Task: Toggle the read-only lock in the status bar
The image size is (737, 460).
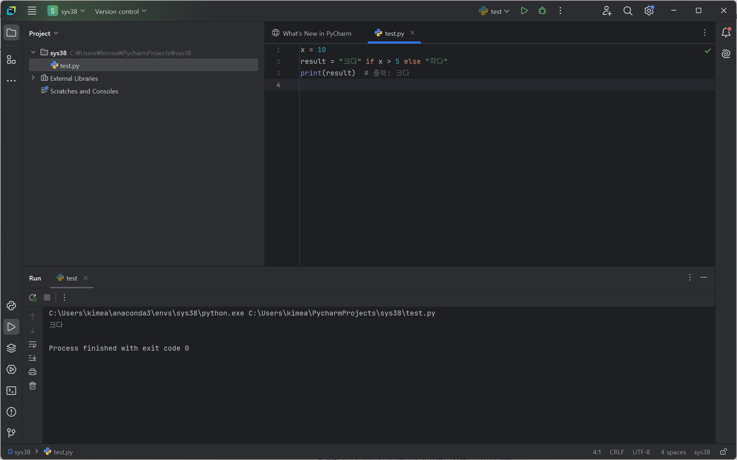Action: tap(724, 452)
